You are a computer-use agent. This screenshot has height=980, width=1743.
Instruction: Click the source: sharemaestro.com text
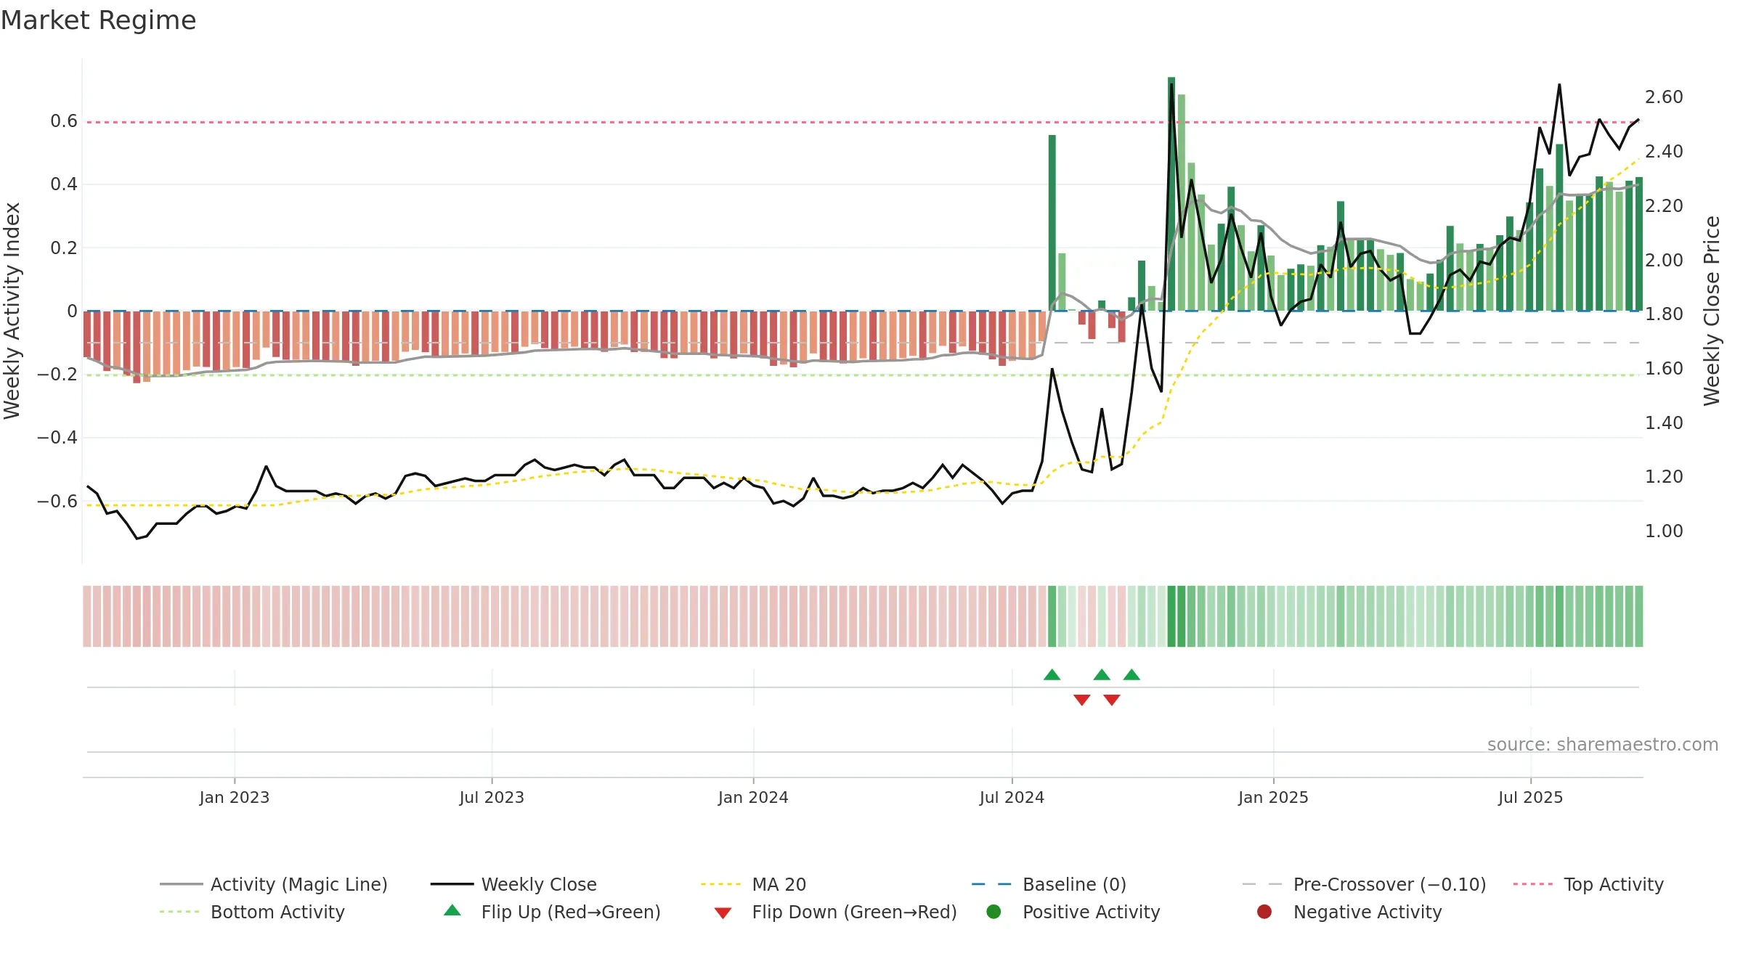[x=1603, y=745]
